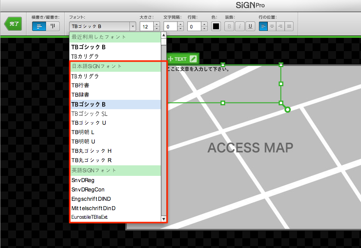The height and width of the screenshot is (248, 361).
Task: Select font TBゴシック U
Action: [115, 123]
